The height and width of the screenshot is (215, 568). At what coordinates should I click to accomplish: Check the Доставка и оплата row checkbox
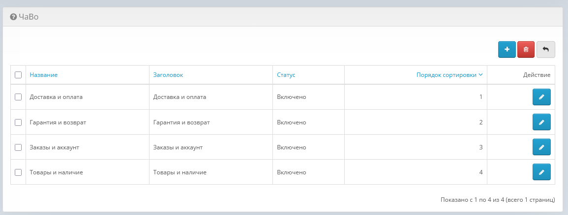18,97
